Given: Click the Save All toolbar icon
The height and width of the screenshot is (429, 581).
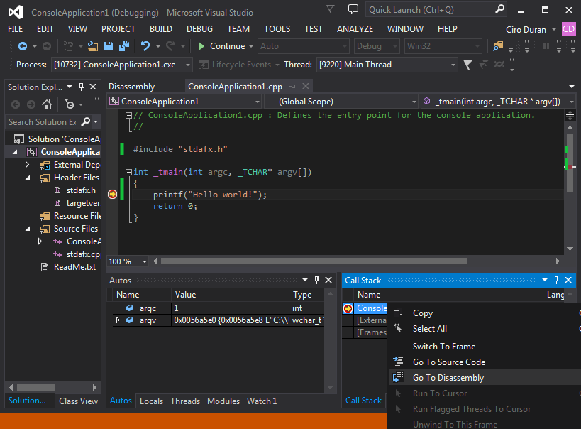Looking at the screenshot, I should pos(124,46).
